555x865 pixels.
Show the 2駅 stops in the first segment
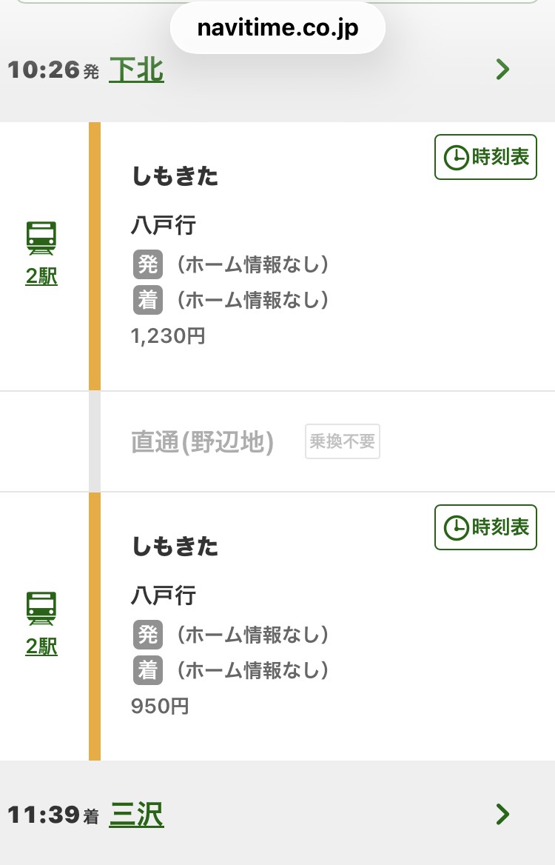pos(41,275)
